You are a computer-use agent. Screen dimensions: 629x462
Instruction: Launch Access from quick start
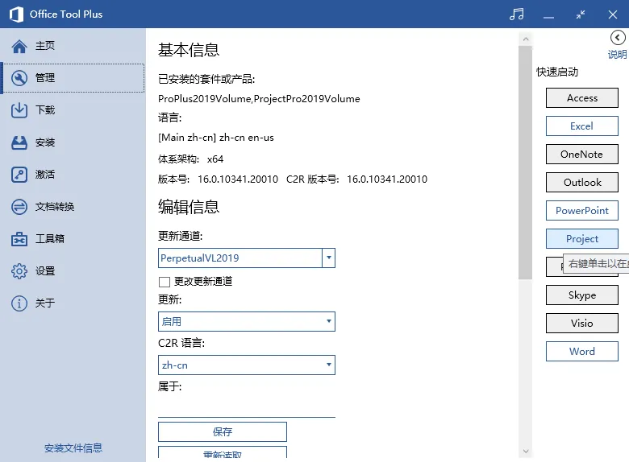582,98
